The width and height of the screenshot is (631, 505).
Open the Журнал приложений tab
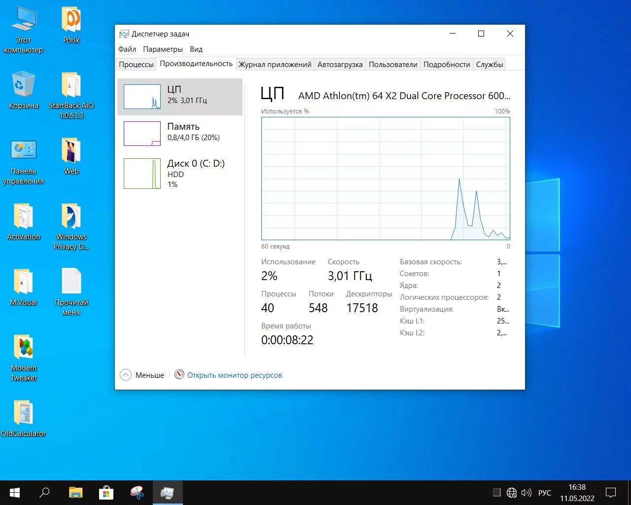(275, 65)
